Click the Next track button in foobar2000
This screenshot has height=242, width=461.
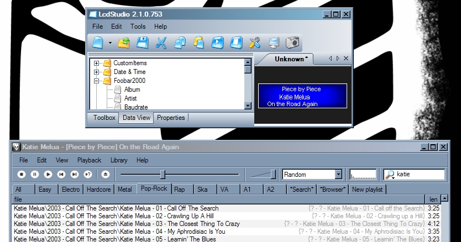coord(75,175)
